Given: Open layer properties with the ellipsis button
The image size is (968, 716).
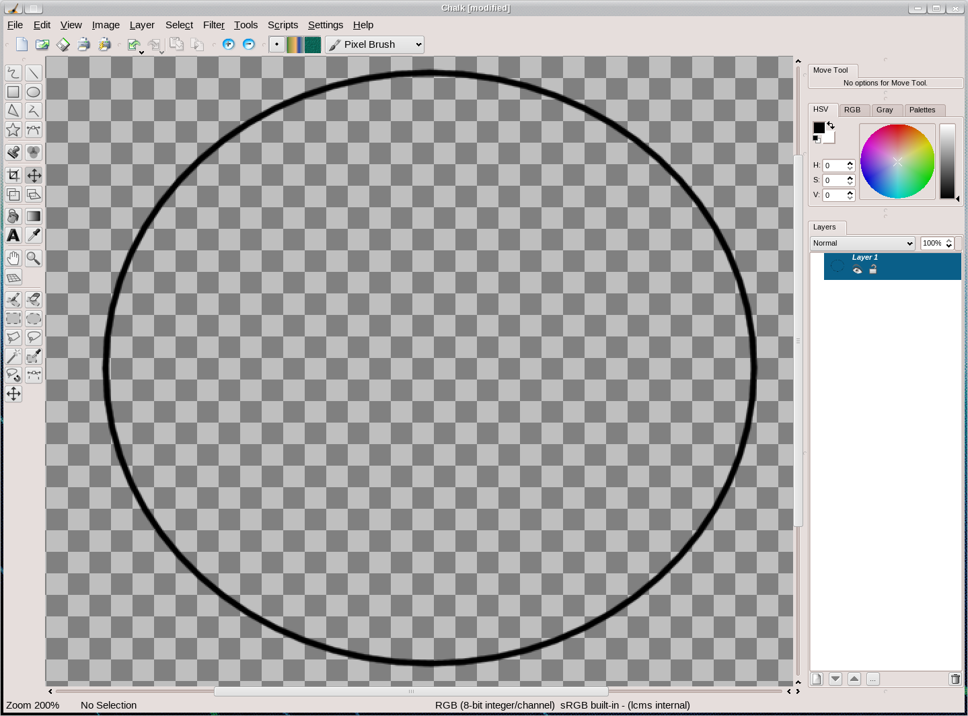Looking at the screenshot, I should click(872, 679).
